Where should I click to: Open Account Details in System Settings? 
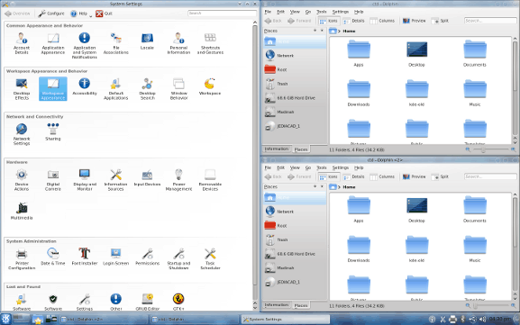click(22, 43)
